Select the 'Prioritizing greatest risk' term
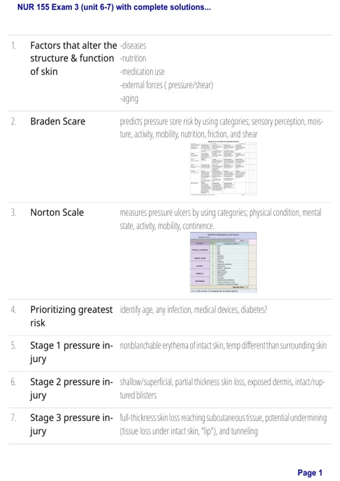 (71, 316)
